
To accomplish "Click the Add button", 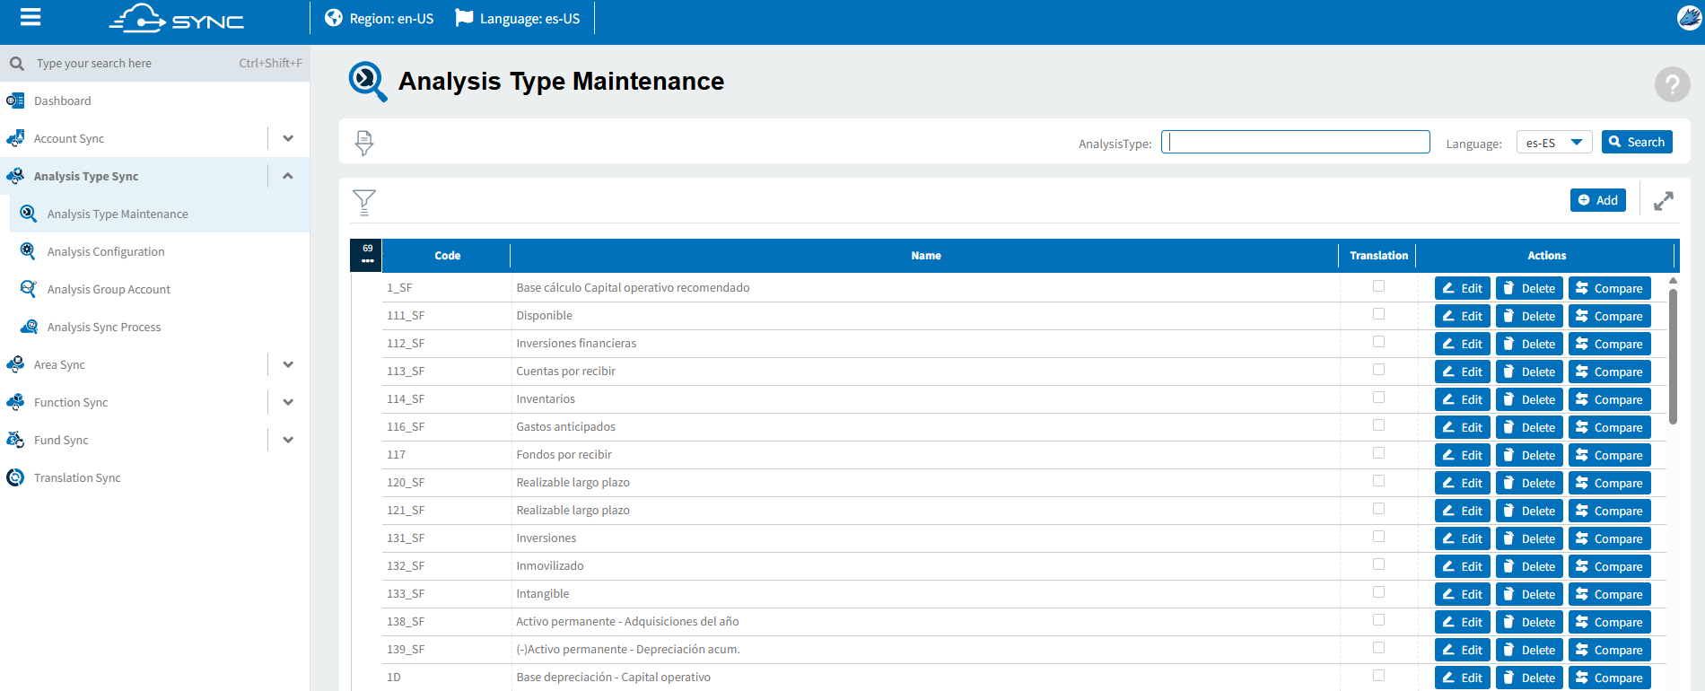I will [x=1598, y=200].
